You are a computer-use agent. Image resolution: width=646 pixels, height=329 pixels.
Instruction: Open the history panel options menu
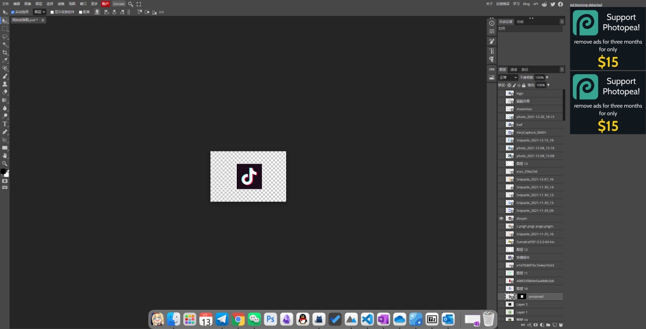562,22
